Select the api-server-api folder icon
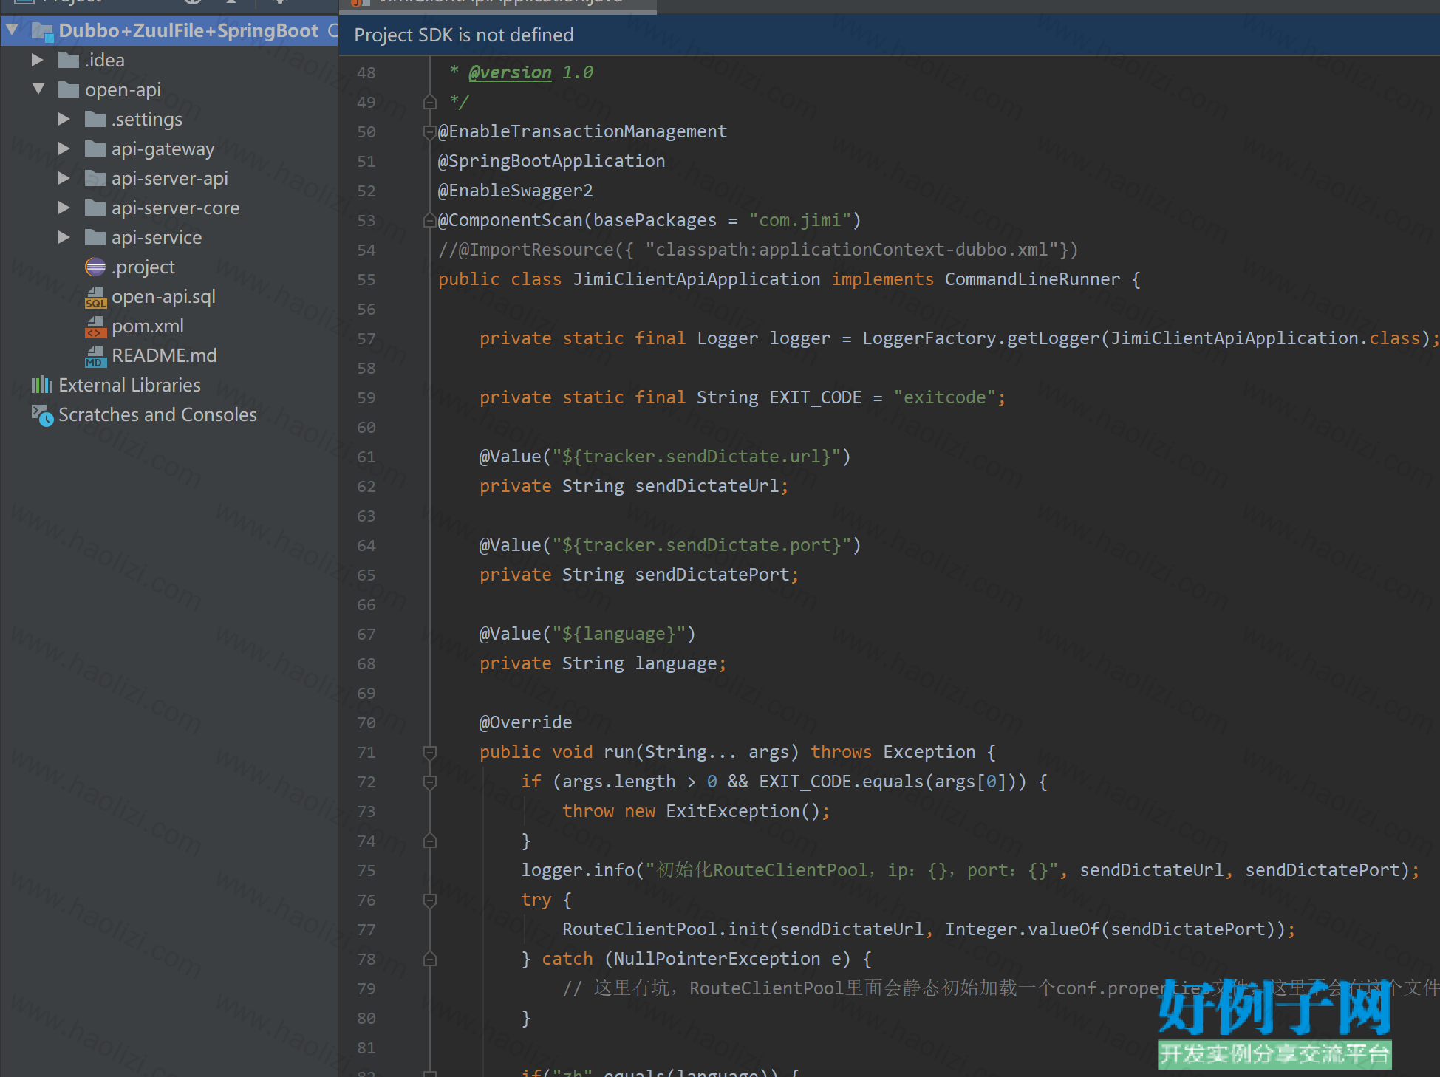 click(x=95, y=178)
